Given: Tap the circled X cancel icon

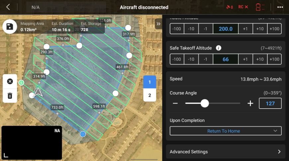Looking at the screenshot, I should click(x=10, y=81).
